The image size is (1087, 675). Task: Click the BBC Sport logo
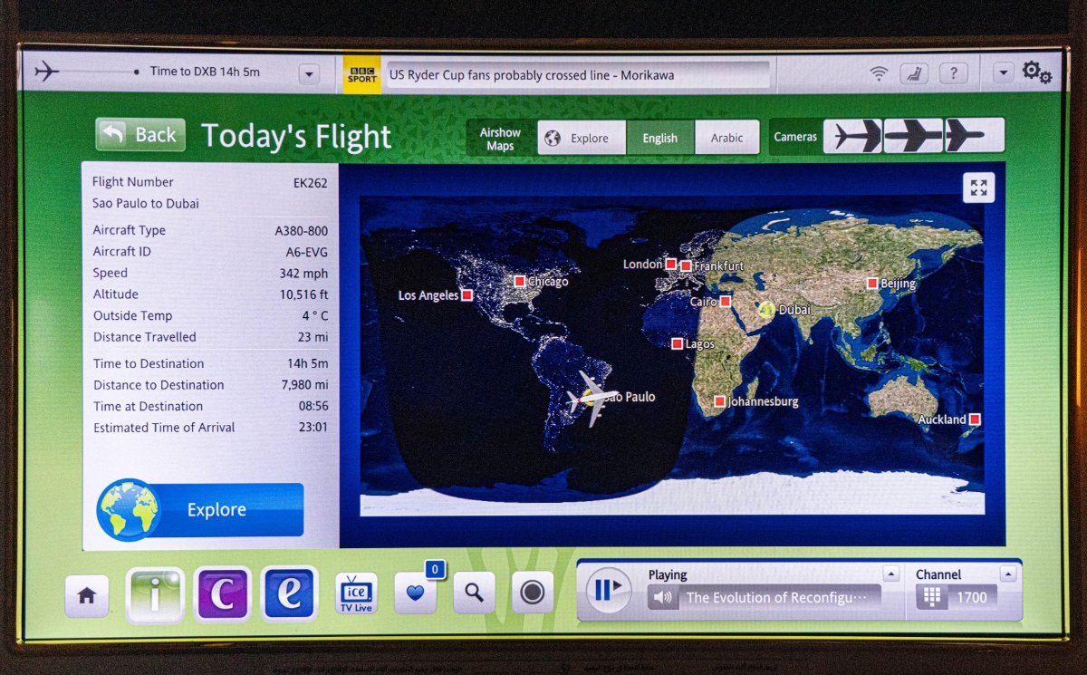pyautogui.click(x=363, y=74)
